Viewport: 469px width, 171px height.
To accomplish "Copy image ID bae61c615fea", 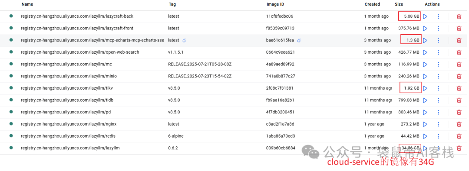I will [x=299, y=40].
